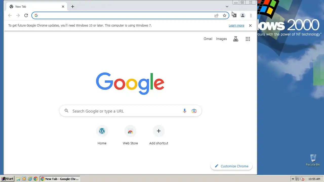Open the tab search chevron
Image resolution: width=324 pixels, height=182 pixels.
point(227,7)
